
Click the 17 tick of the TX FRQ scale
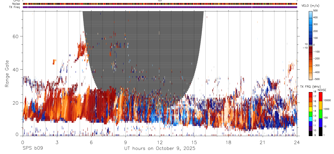tap(315, 96)
